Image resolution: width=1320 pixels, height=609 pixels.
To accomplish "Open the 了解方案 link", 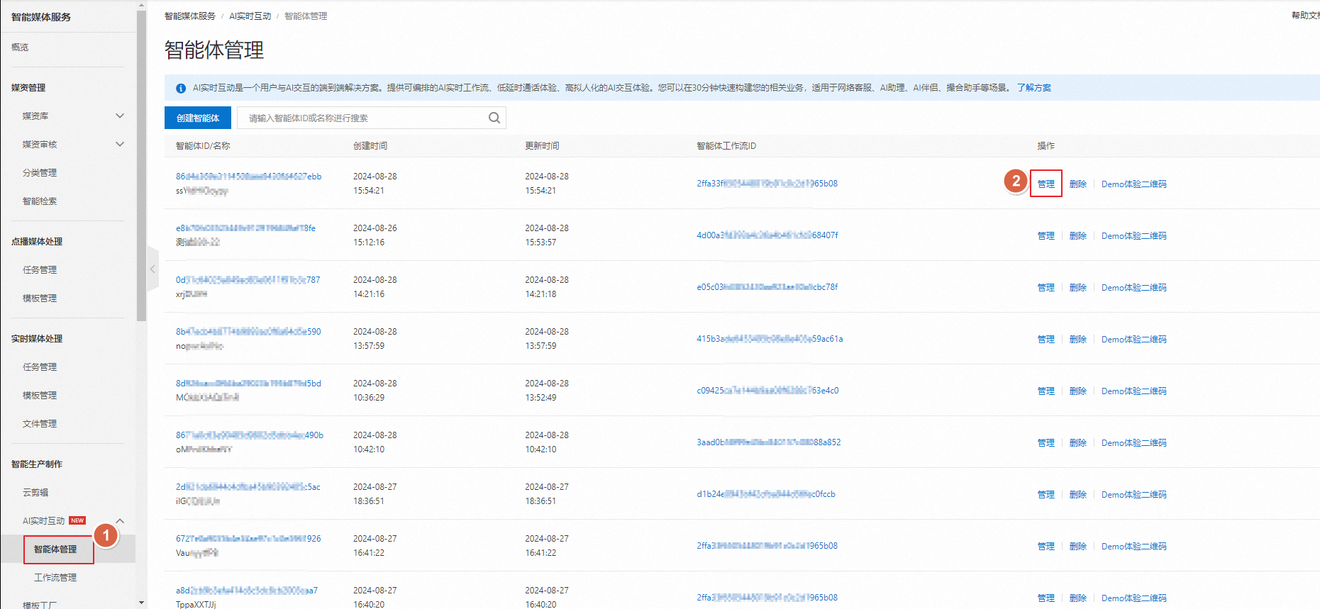I will (1034, 88).
